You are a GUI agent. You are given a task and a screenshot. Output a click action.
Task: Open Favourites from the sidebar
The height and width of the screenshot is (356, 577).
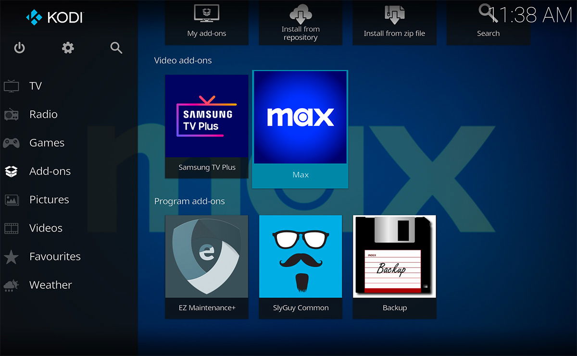click(x=55, y=257)
